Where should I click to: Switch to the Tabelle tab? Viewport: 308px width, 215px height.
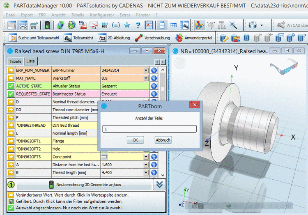pyautogui.click(x=16, y=61)
